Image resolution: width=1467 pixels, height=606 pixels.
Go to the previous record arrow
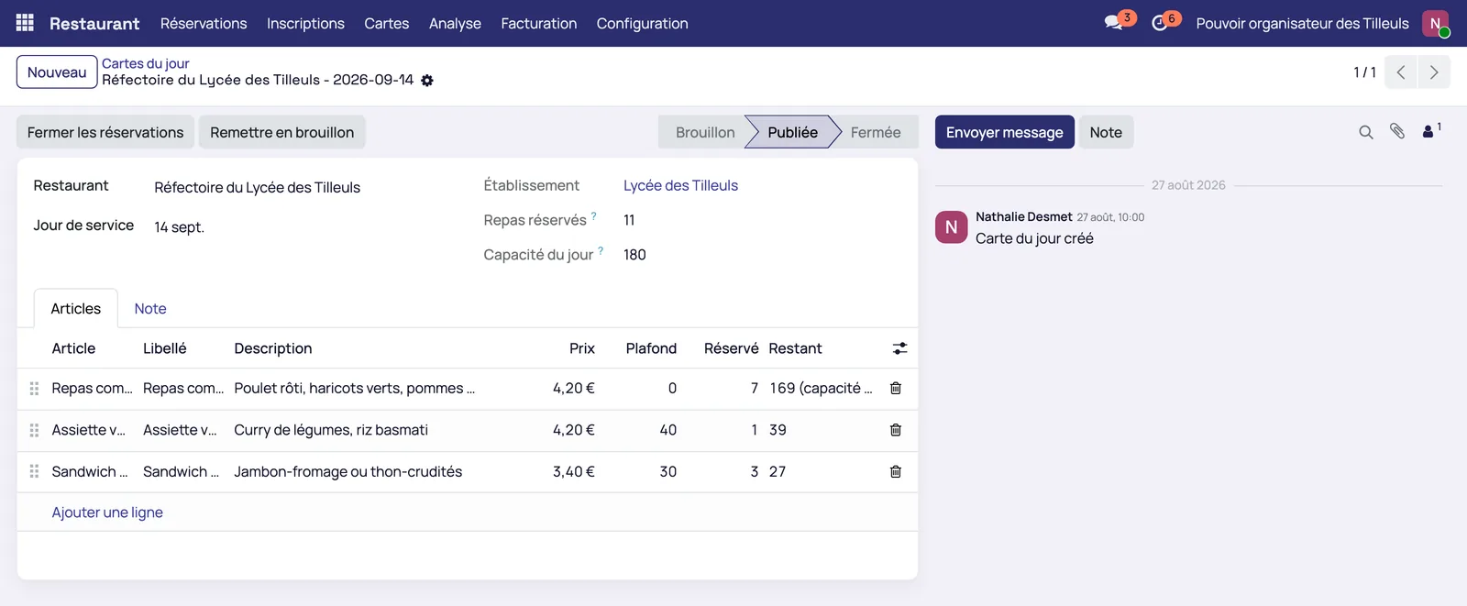pos(1401,72)
